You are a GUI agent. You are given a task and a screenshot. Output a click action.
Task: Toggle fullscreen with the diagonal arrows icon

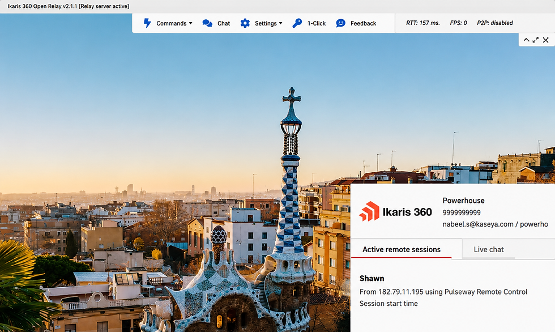tap(536, 40)
